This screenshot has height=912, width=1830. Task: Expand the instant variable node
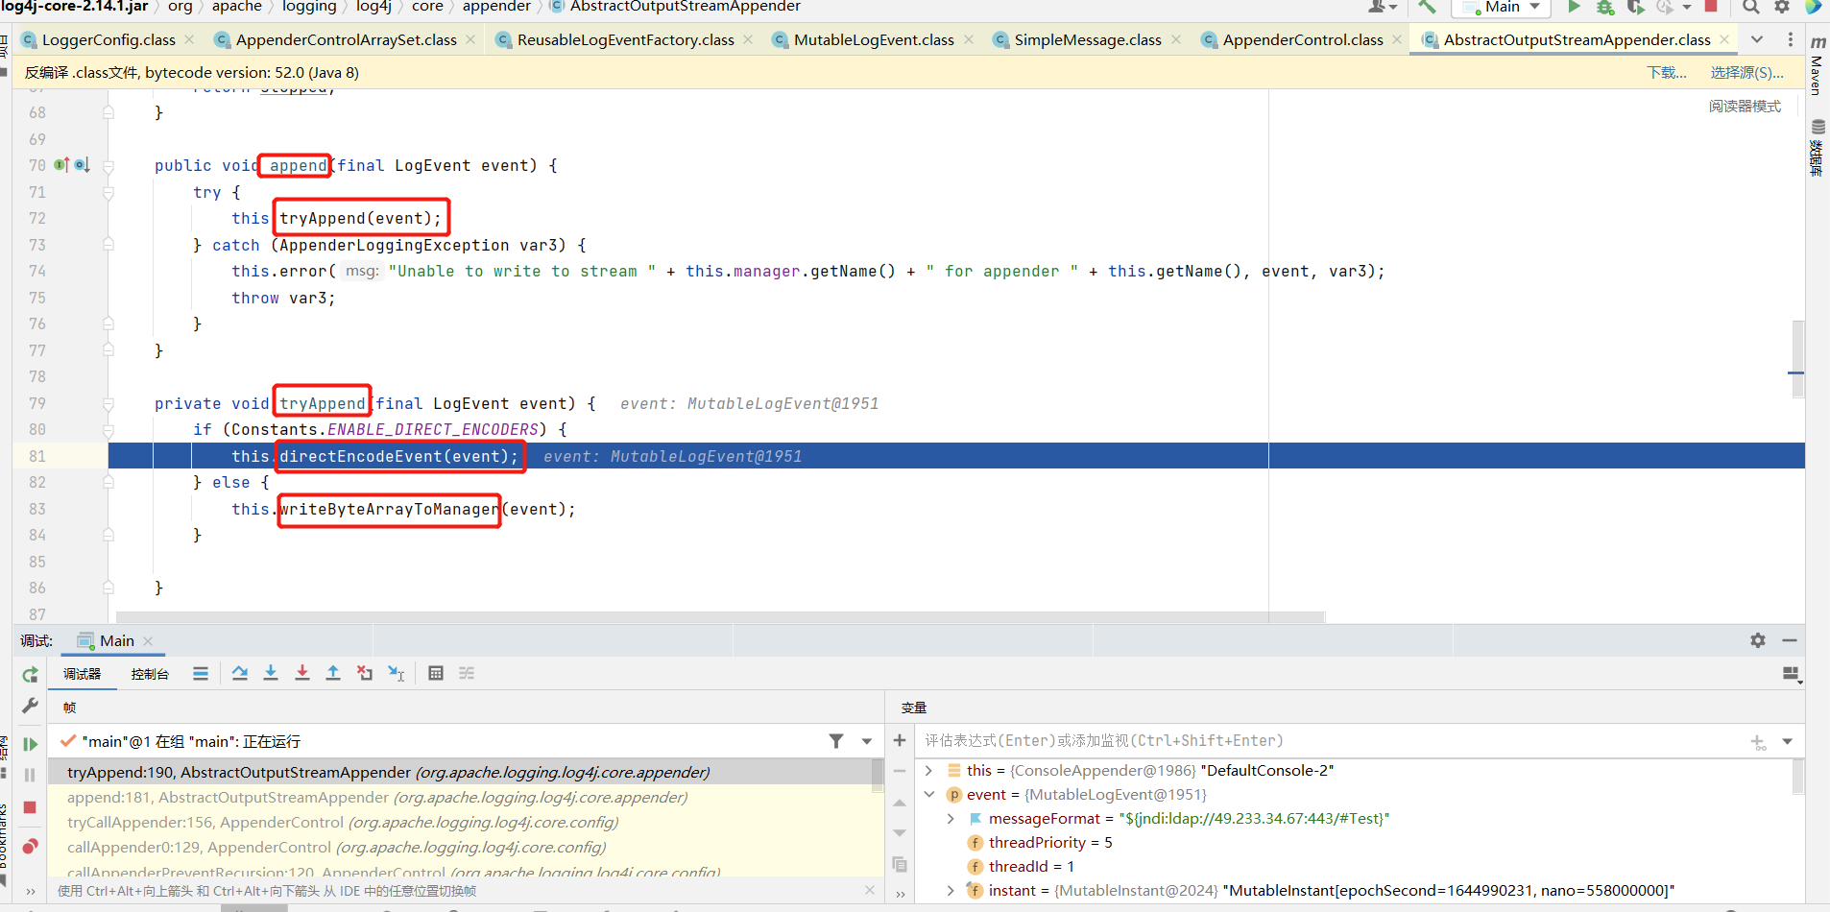pyautogui.click(x=950, y=890)
